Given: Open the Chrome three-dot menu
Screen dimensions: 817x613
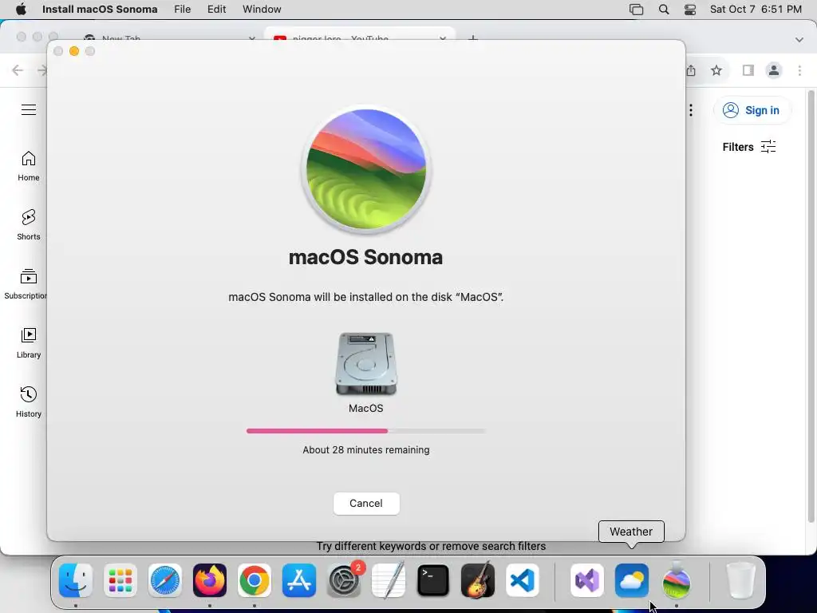Looking at the screenshot, I should 799,70.
